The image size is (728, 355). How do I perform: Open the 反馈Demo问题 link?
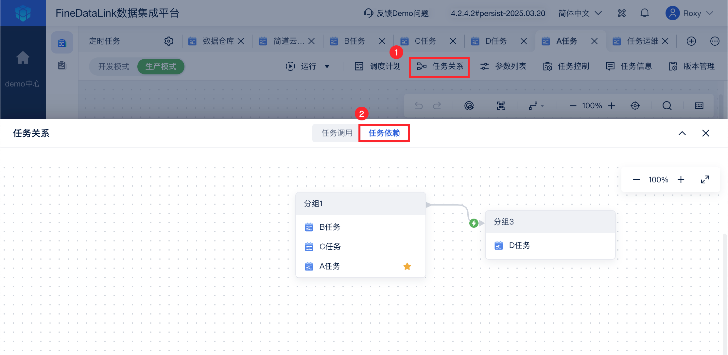[x=396, y=13]
